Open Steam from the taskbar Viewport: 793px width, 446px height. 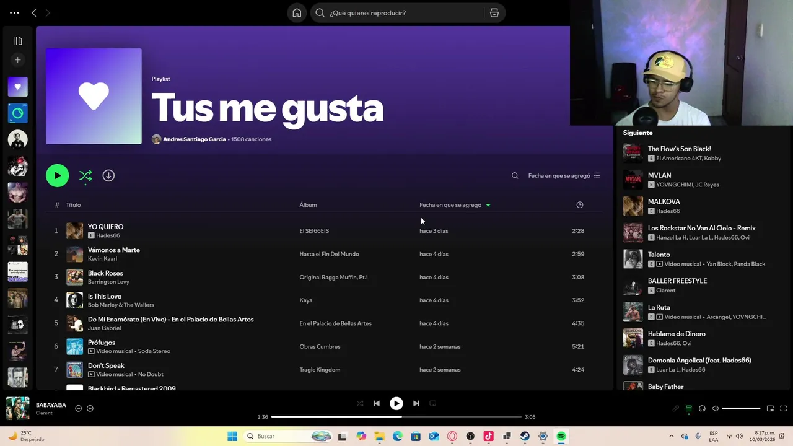coord(525,436)
